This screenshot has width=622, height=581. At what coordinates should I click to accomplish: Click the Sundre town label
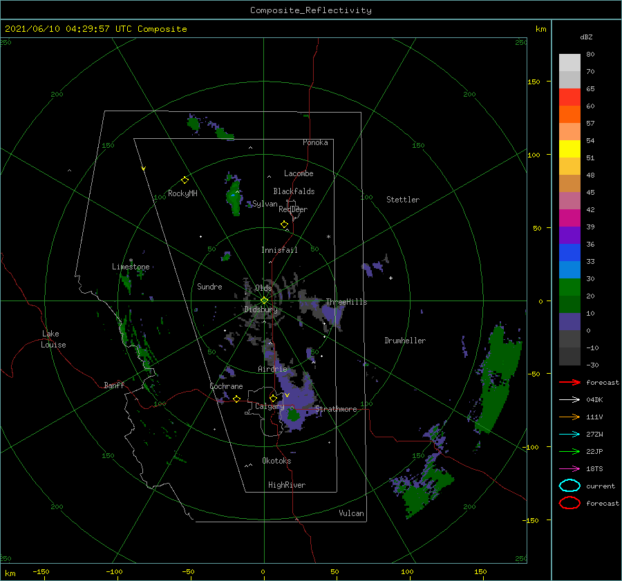(209, 286)
